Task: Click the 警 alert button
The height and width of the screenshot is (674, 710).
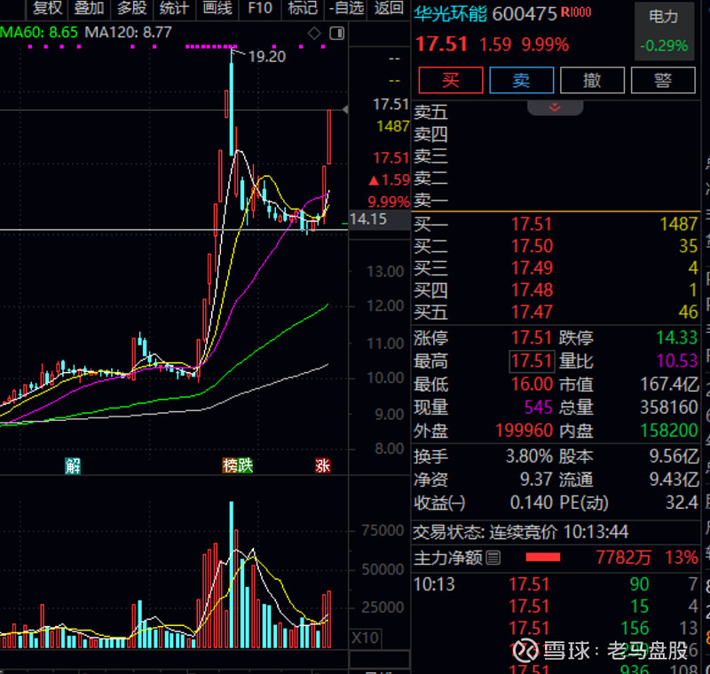Action: [663, 80]
